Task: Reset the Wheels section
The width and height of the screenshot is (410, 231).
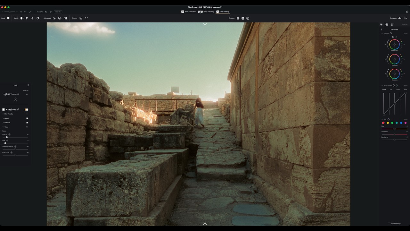Action: click(x=406, y=33)
